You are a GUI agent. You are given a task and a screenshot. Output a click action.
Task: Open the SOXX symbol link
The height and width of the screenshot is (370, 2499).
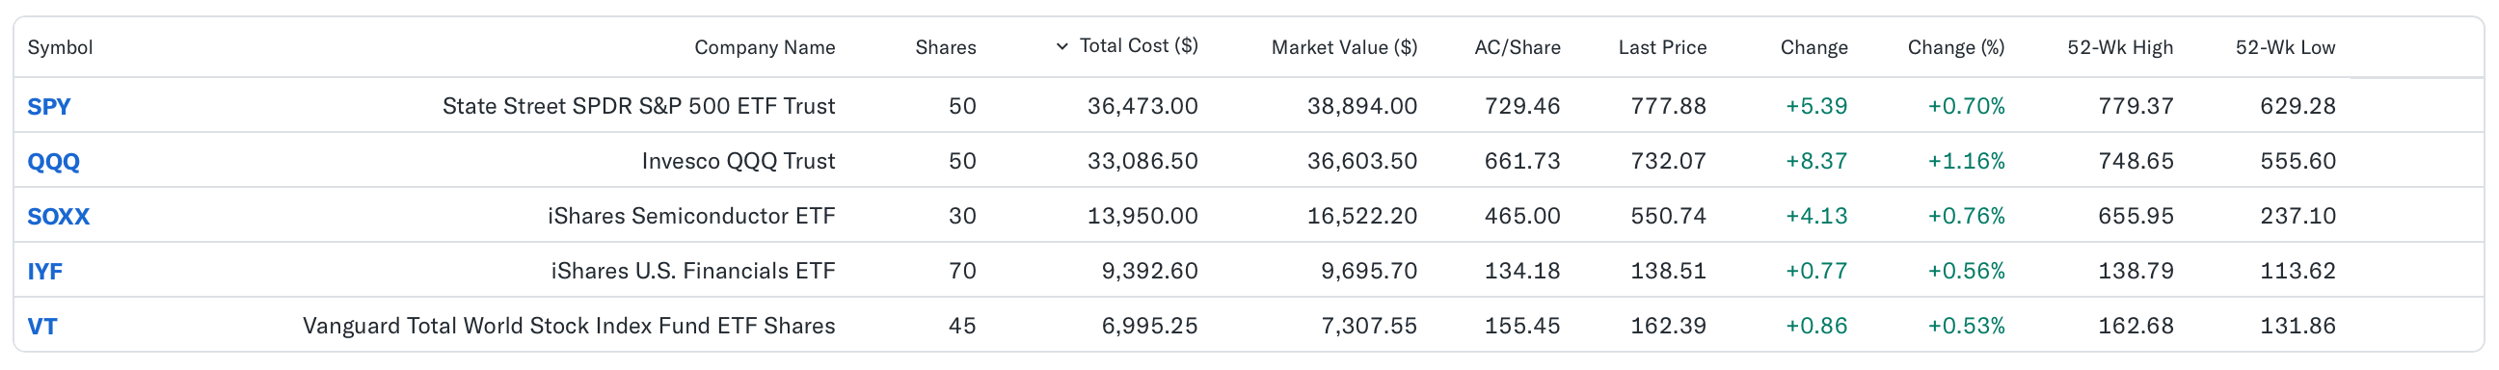pyautogui.click(x=58, y=217)
